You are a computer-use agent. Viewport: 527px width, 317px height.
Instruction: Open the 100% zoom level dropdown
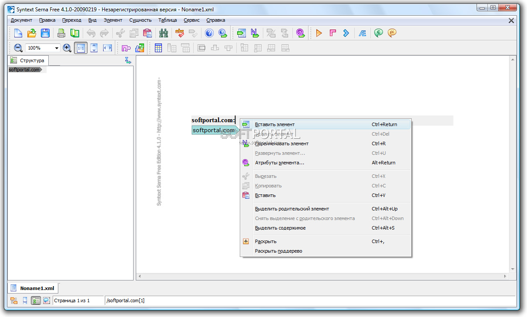(x=57, y=48)
